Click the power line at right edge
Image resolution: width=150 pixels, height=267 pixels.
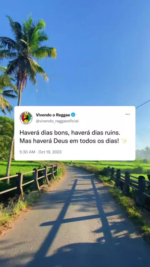[x=143, y=104]
